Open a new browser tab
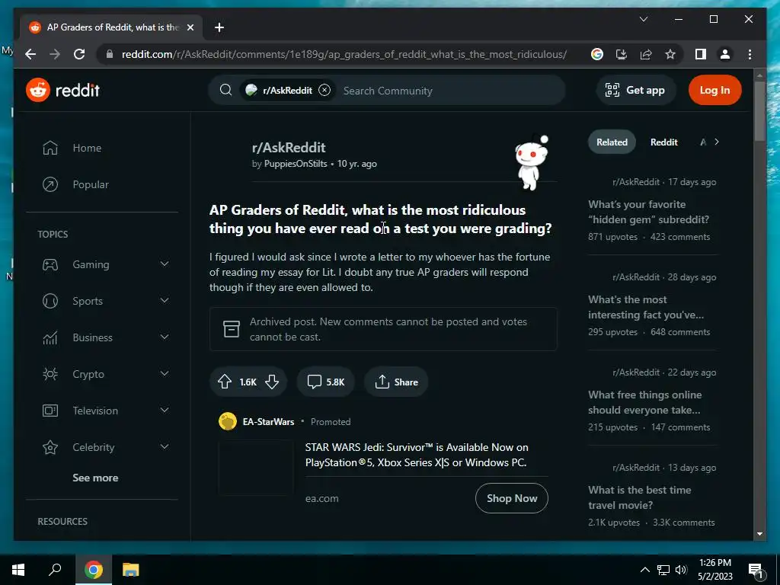780x585 pixels. pyautogui.click(x=219, y=27)
